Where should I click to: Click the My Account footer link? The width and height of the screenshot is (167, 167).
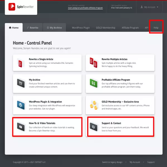pos(135,162)
